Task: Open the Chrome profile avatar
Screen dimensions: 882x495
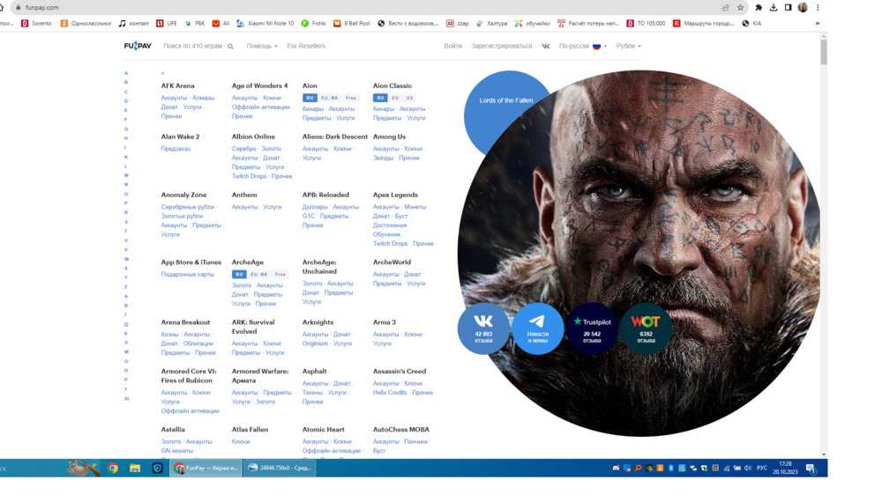Action: click(803, 7)
